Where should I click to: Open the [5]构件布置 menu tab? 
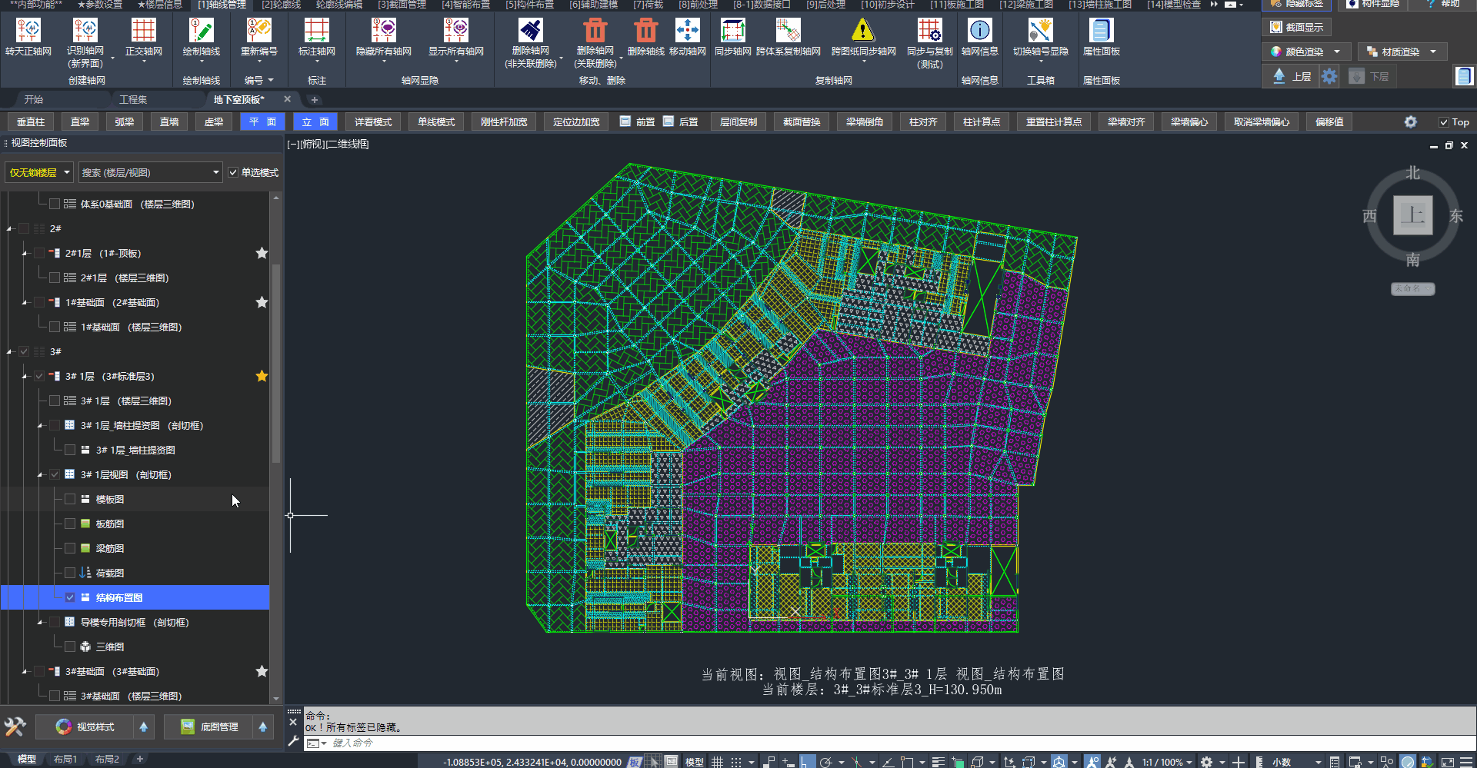point(529,5)
